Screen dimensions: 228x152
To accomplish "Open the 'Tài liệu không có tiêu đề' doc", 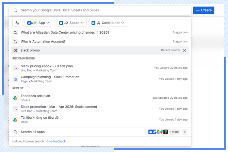I will coord(100,119).
